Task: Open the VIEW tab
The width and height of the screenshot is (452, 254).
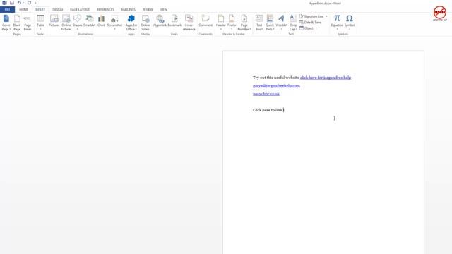Action: click(x=163, y=9)
